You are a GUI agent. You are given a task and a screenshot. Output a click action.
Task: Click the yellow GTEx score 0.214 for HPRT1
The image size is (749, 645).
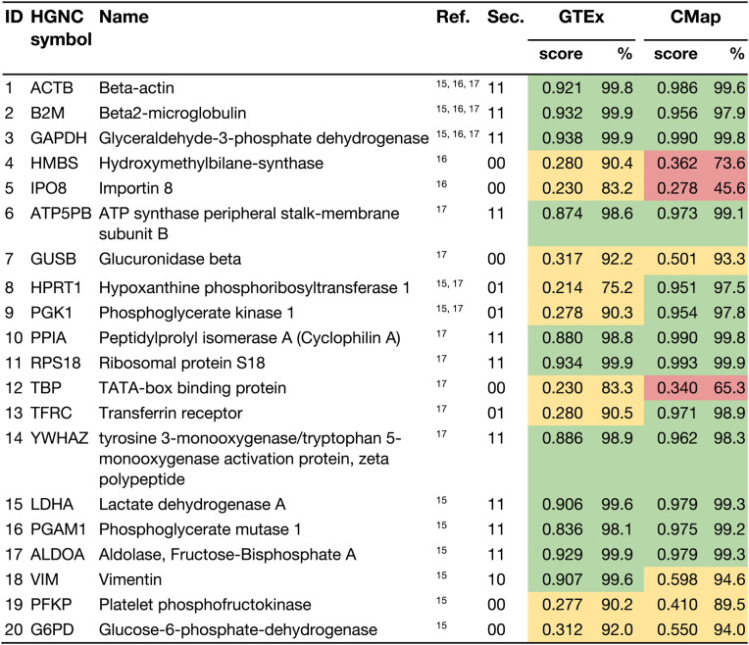pos(562,287)
